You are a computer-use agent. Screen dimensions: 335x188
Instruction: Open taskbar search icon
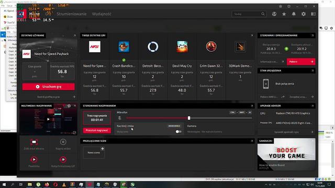tap(13, 184)
